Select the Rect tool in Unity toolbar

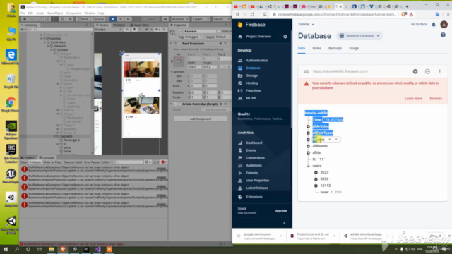pos(55,19)
